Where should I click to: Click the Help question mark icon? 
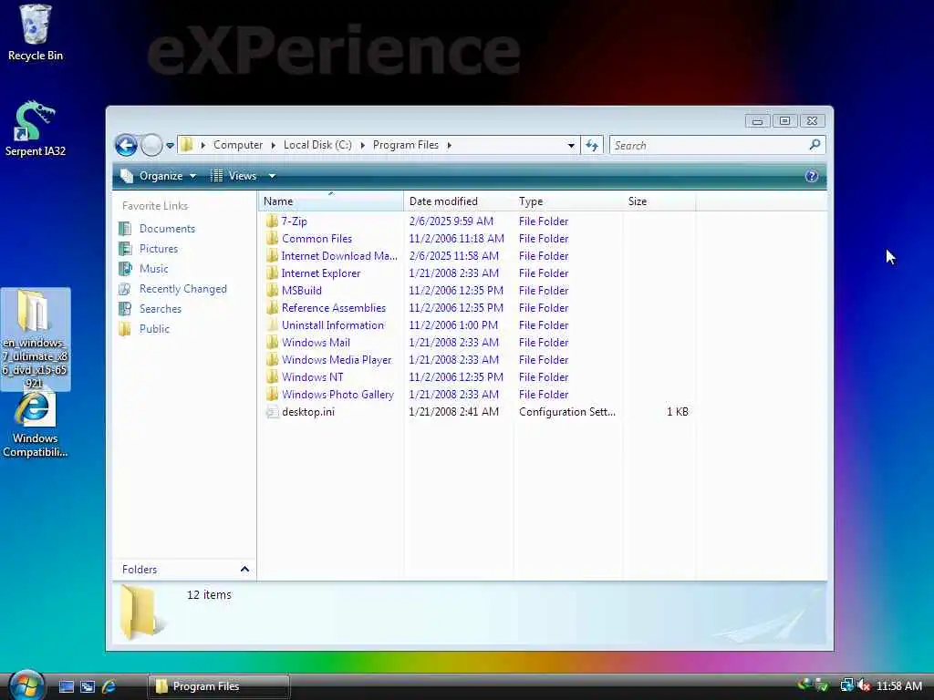pos(811,176)
